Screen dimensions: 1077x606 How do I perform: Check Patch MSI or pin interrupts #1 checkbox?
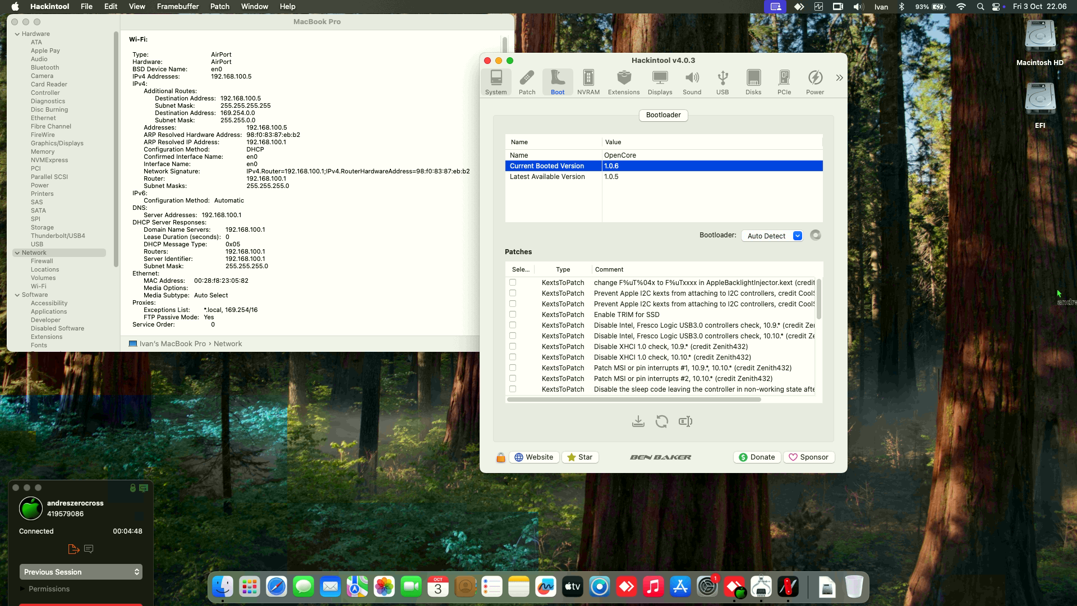point(512,368)
